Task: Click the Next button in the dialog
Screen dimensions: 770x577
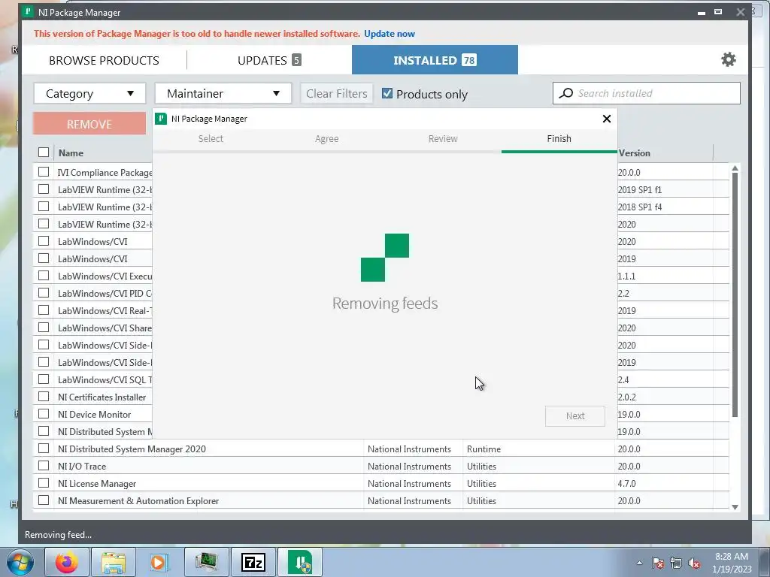Action: coord(575,416)
